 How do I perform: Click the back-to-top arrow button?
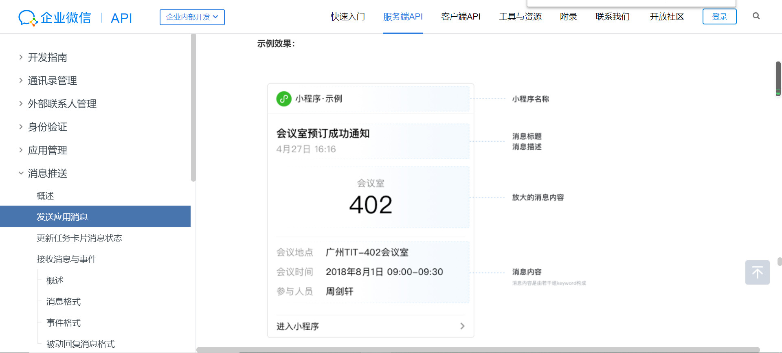pyautogui.click(x=758, y=272)
